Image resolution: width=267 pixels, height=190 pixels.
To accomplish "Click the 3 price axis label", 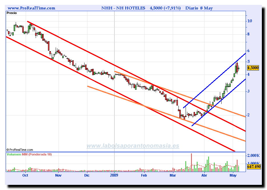I will 248,91.
